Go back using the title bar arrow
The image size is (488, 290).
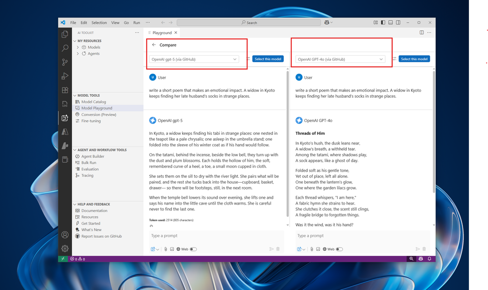coord(163,22)
